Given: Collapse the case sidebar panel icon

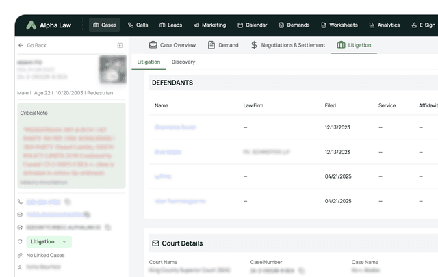Looking at the screenshot, I should 120,45.
